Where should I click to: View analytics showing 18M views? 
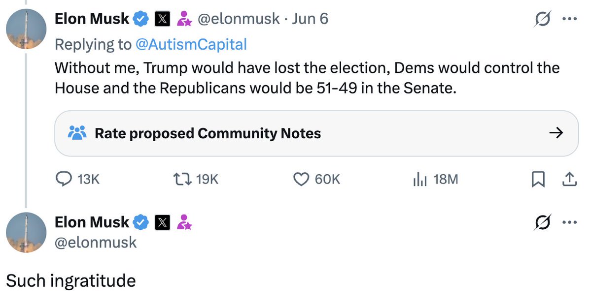coord(419,180)
